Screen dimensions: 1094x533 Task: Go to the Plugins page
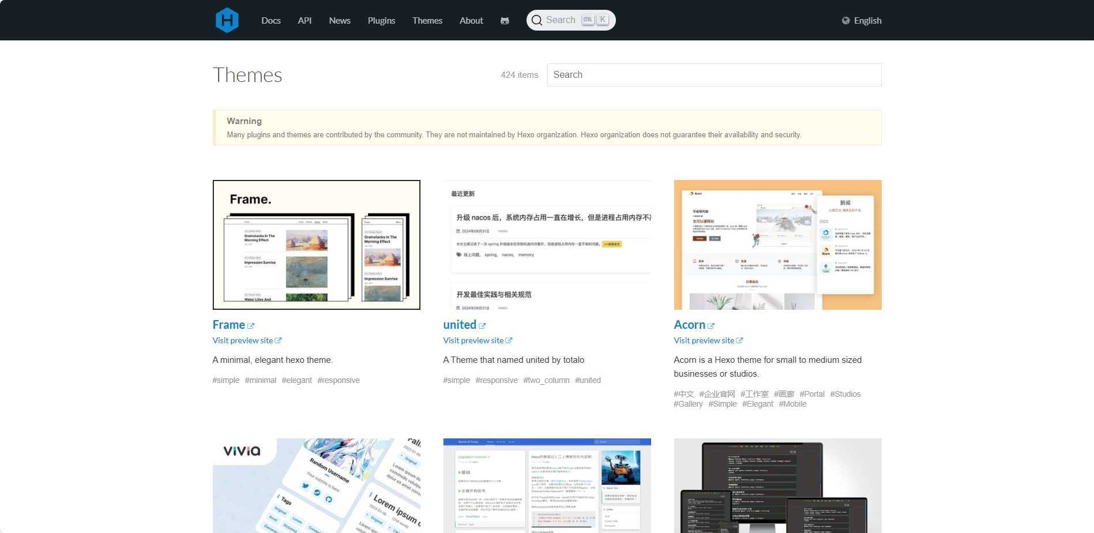[381, 21]
